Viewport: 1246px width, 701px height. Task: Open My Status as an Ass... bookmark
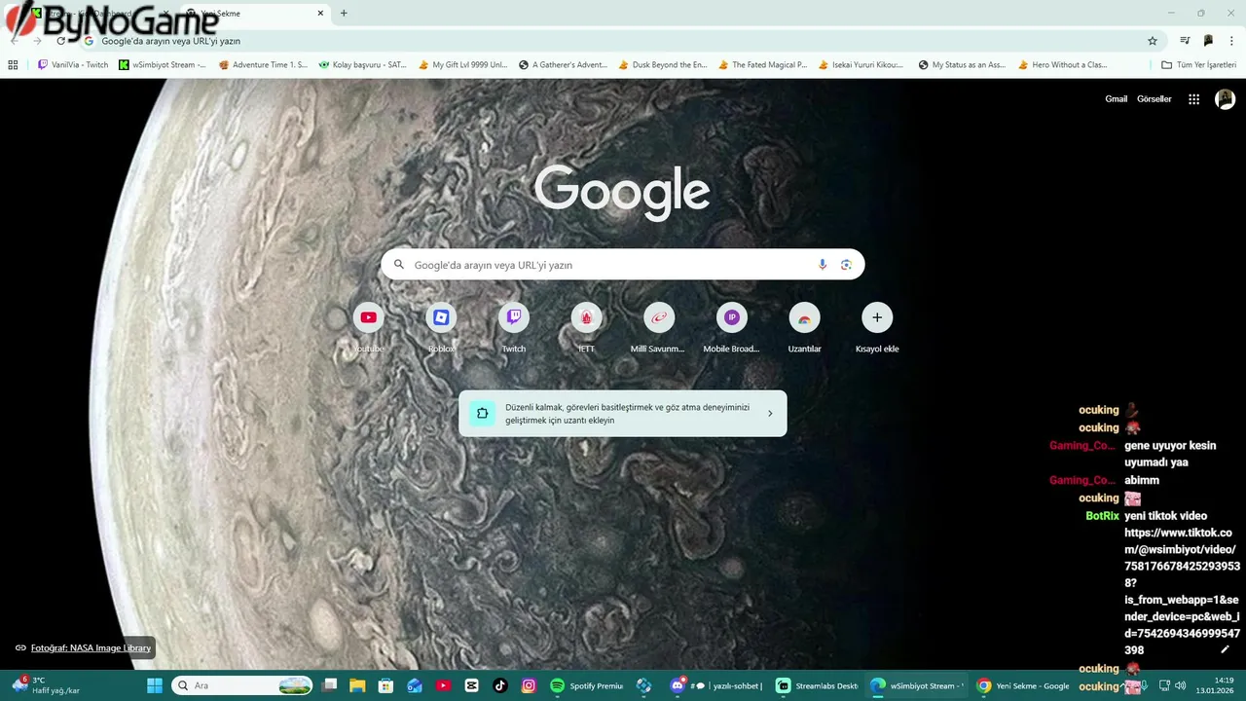tap(963, 65)
